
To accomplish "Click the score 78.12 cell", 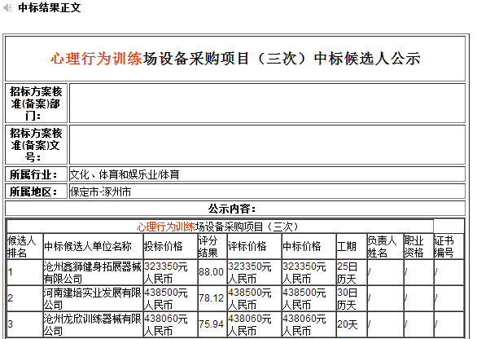I will click(x=212, y=298).
